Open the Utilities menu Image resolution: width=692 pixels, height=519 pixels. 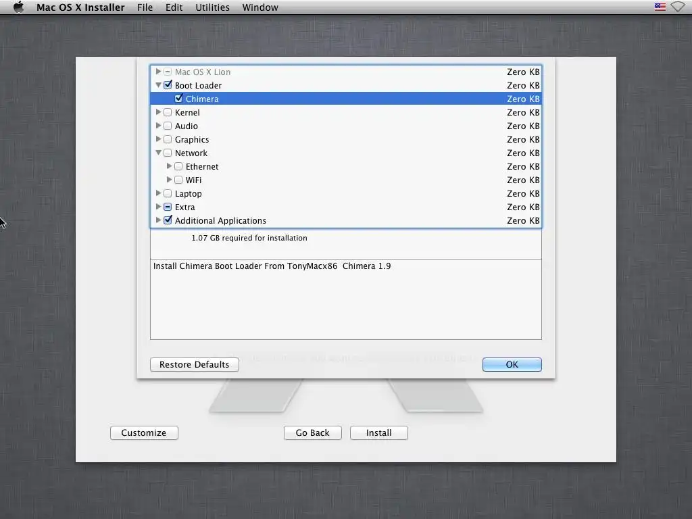click(x=212, y=7)
